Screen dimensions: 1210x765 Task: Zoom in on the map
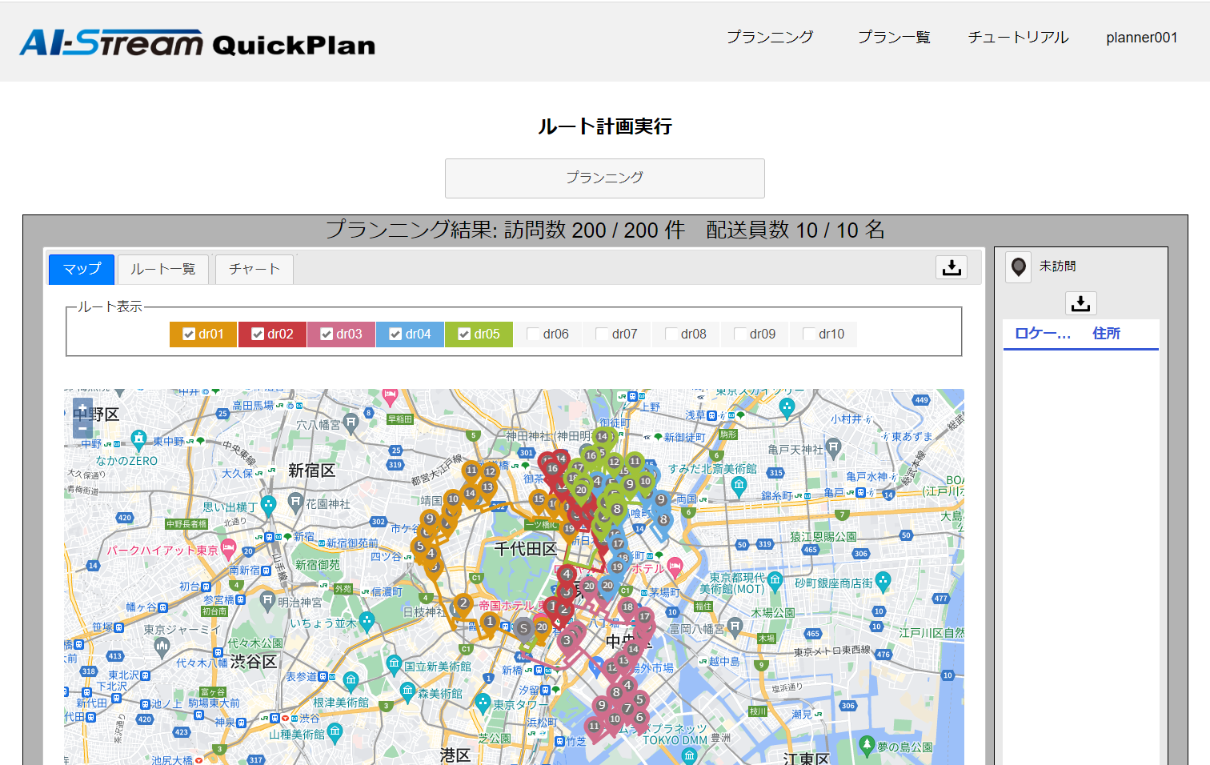click(x=82, y=407)
